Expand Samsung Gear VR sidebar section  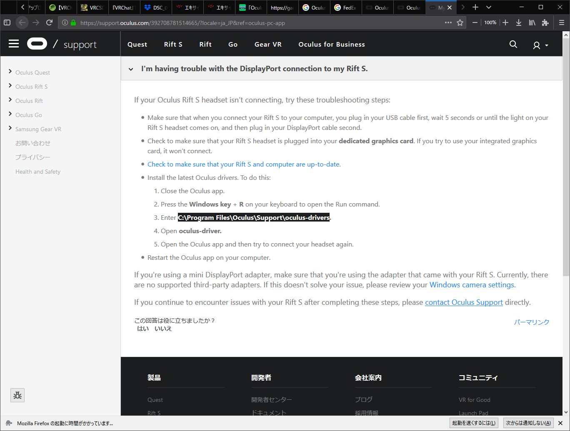[x=10, y=128]
